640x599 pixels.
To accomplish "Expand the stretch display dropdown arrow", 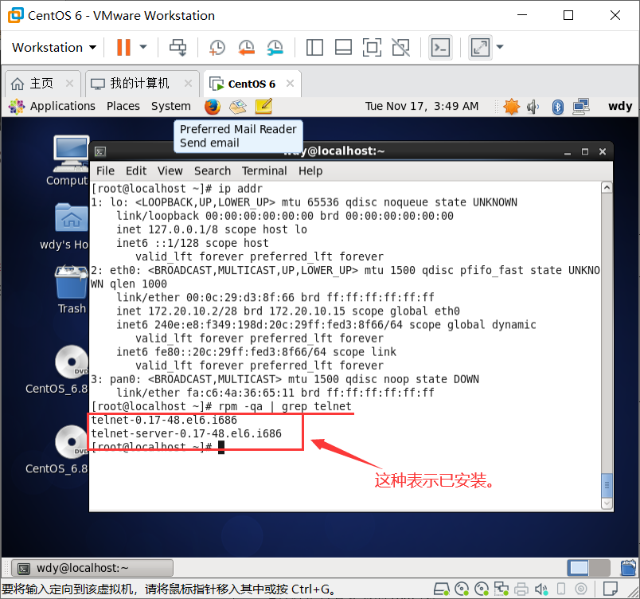I will pyautogui.click(x=500, y=47).
